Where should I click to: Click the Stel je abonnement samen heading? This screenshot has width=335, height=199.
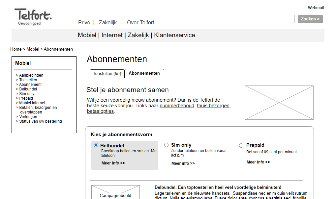point(128,90)
